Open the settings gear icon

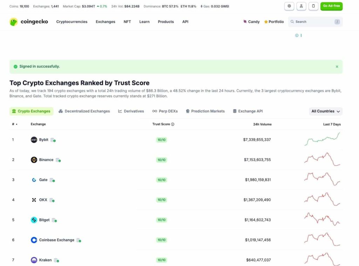coord(289,6)
